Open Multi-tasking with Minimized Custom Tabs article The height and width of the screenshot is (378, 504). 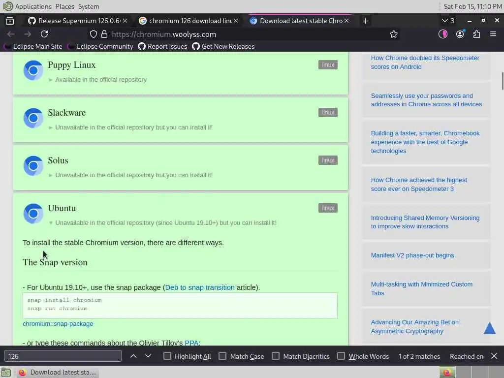421,288
